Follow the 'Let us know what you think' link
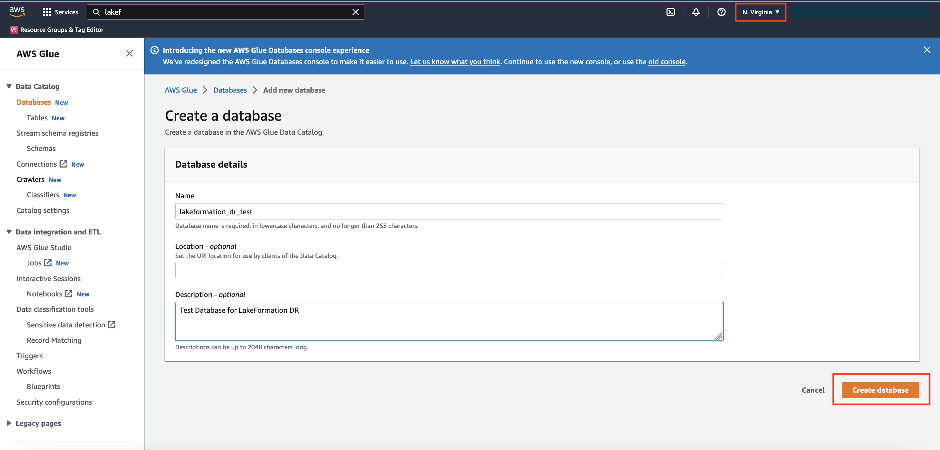Image resolution: width=940 pixels, height=450 pixels. pyautogui.click(x=455, y=62)
